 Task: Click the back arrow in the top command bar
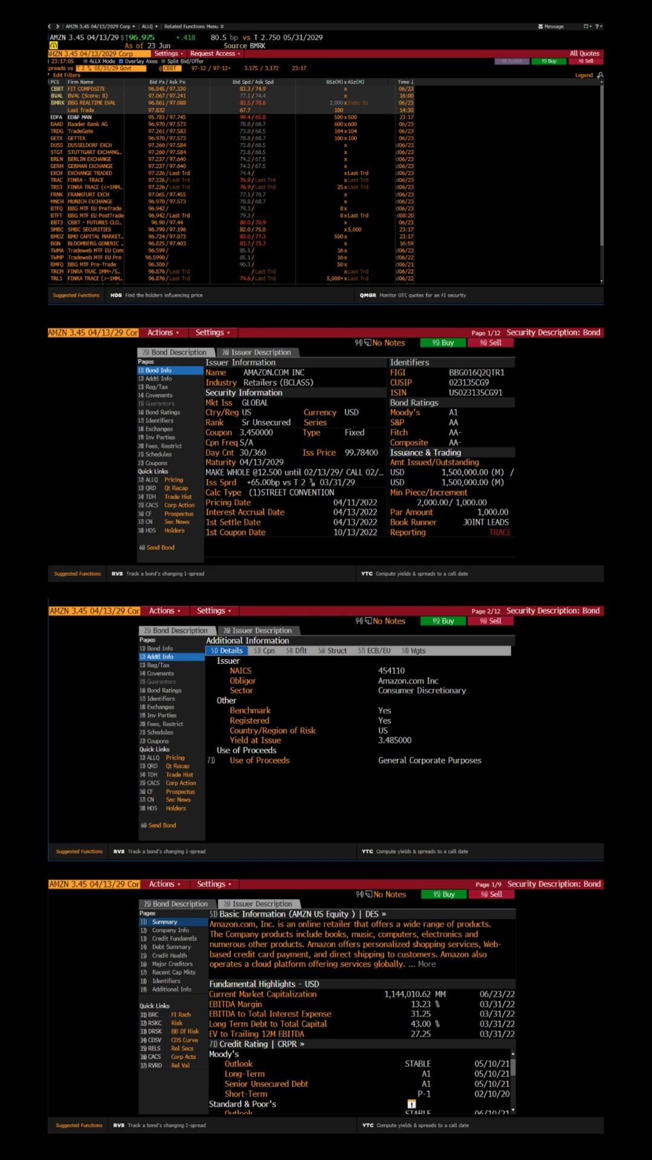pyautogui.click(x=50, y=27)
